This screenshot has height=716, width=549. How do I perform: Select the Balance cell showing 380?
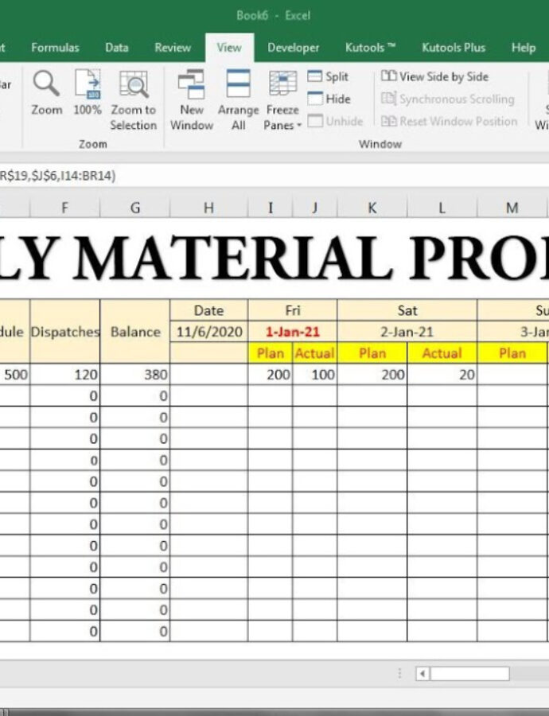pyautogui.click(x=134, y=375)
